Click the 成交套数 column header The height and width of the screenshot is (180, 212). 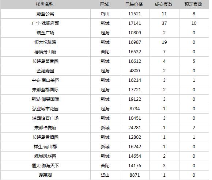(x=164, y=4)
